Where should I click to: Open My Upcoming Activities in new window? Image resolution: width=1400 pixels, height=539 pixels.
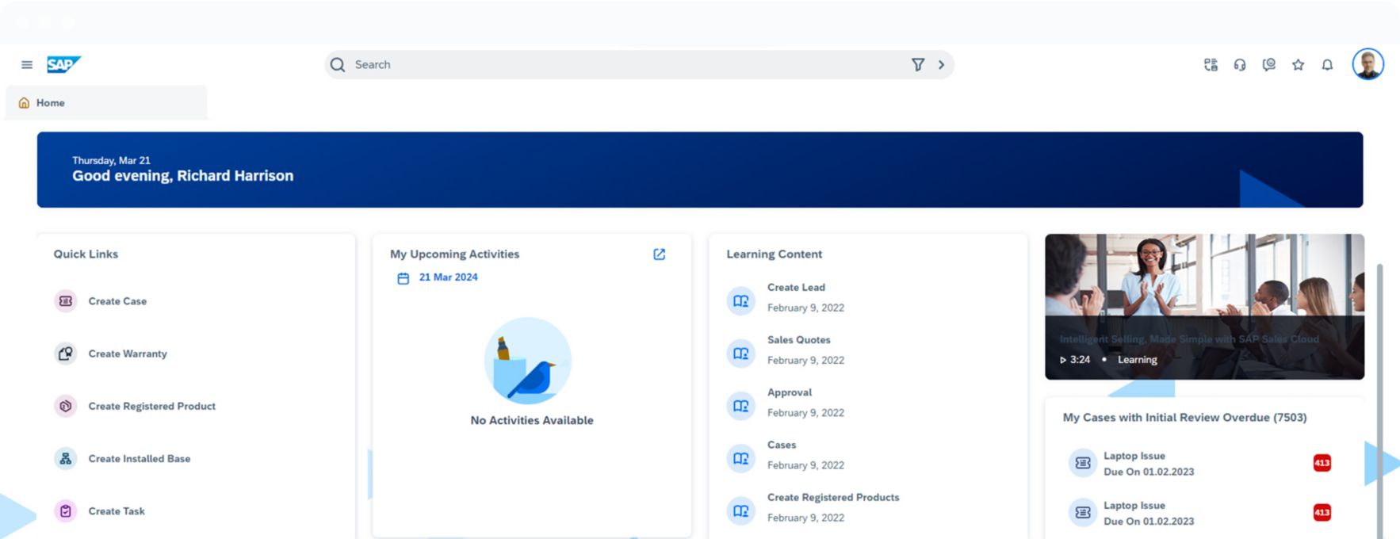[x=659, y=254]
